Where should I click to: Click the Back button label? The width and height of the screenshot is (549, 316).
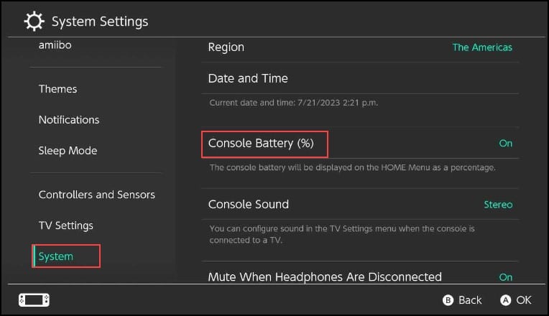[470, 300]
